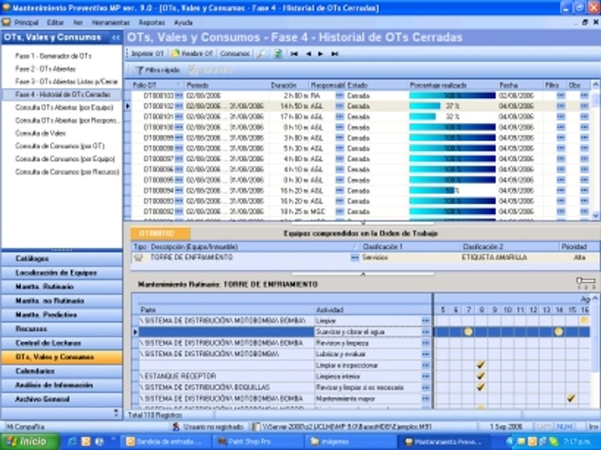
Task: Open the Reportes menu
Action: (x=152, y=23)
